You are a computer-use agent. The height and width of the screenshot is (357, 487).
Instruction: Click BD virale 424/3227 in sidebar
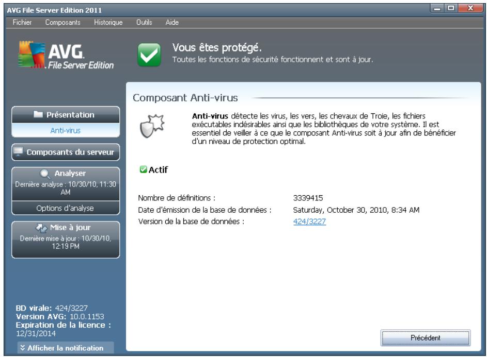click(52, 308)
